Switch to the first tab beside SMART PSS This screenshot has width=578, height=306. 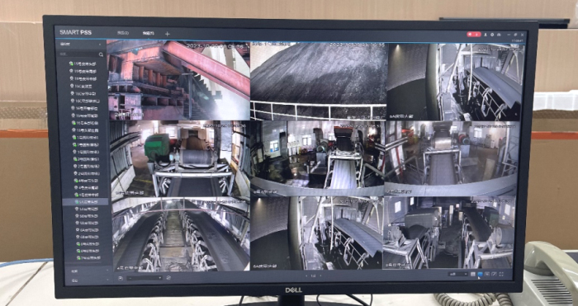point(123,33)
